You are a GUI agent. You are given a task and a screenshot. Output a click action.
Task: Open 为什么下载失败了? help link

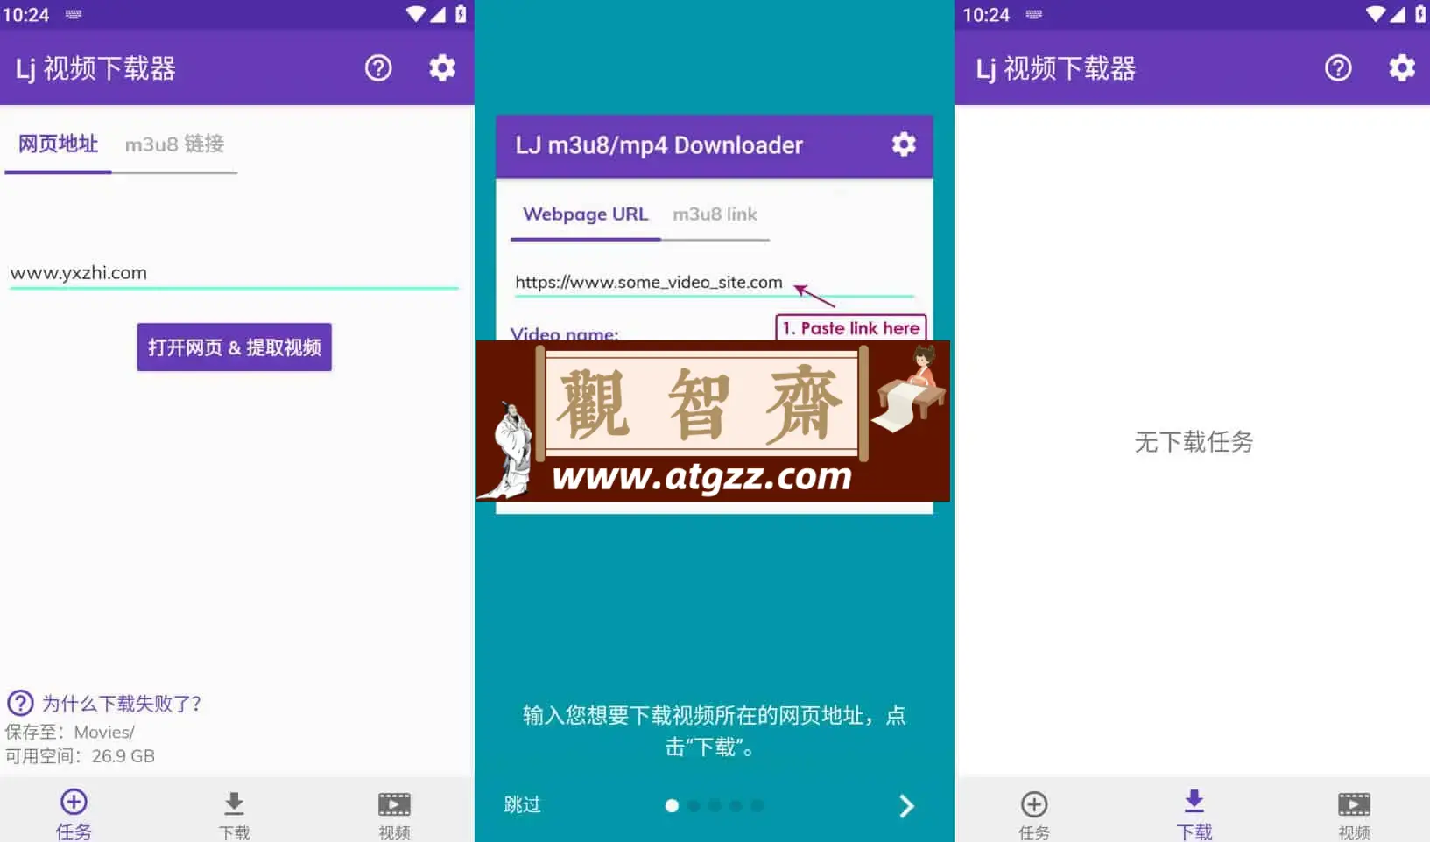coord(122,704)
